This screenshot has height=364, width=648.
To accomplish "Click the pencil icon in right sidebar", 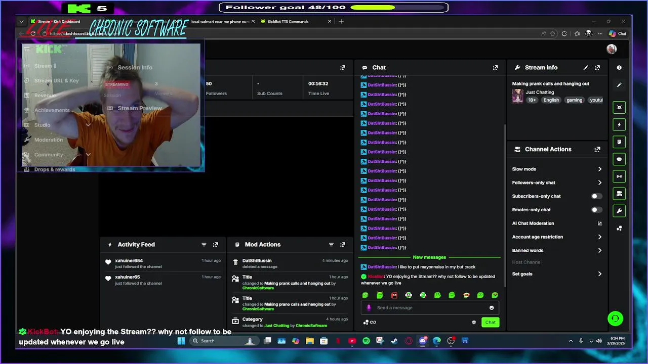I will coord(619,85).
